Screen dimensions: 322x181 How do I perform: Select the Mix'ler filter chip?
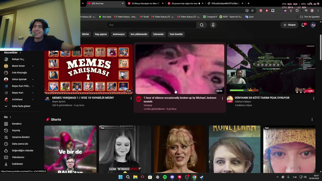[86, 34]
